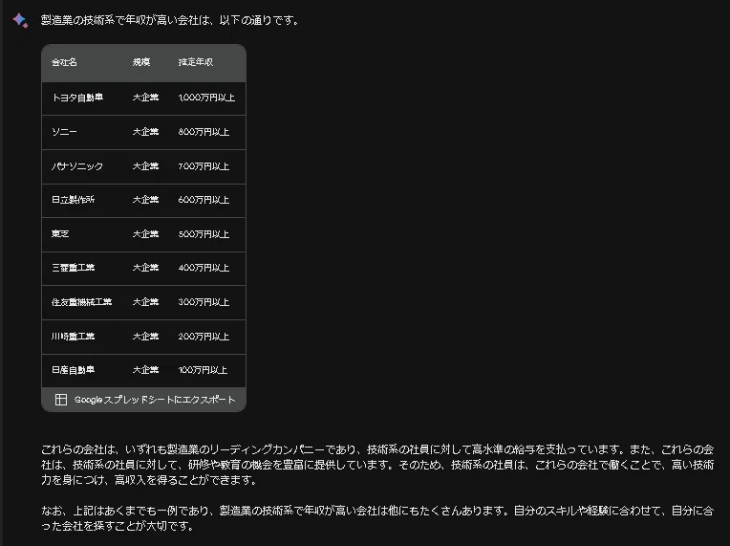Click the 300万円以上 salary cell

tap(204, 302)
